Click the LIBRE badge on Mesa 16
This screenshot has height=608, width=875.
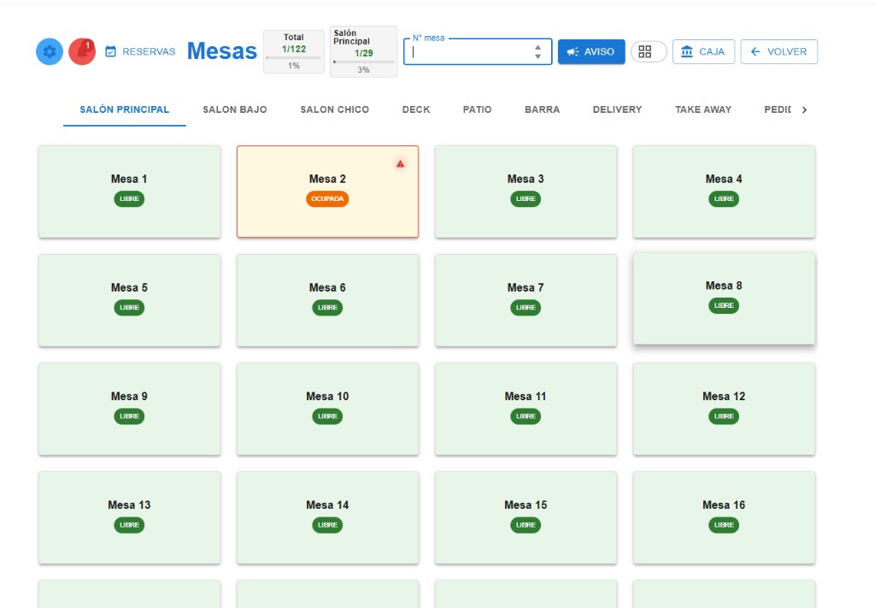[724, 525]
